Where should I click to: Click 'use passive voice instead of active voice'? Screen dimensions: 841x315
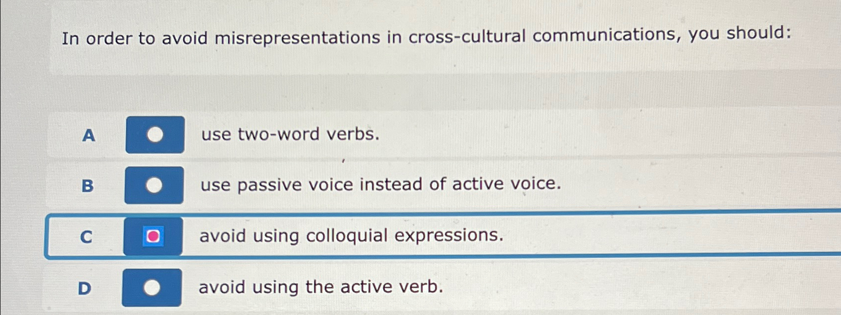point(380,186)
